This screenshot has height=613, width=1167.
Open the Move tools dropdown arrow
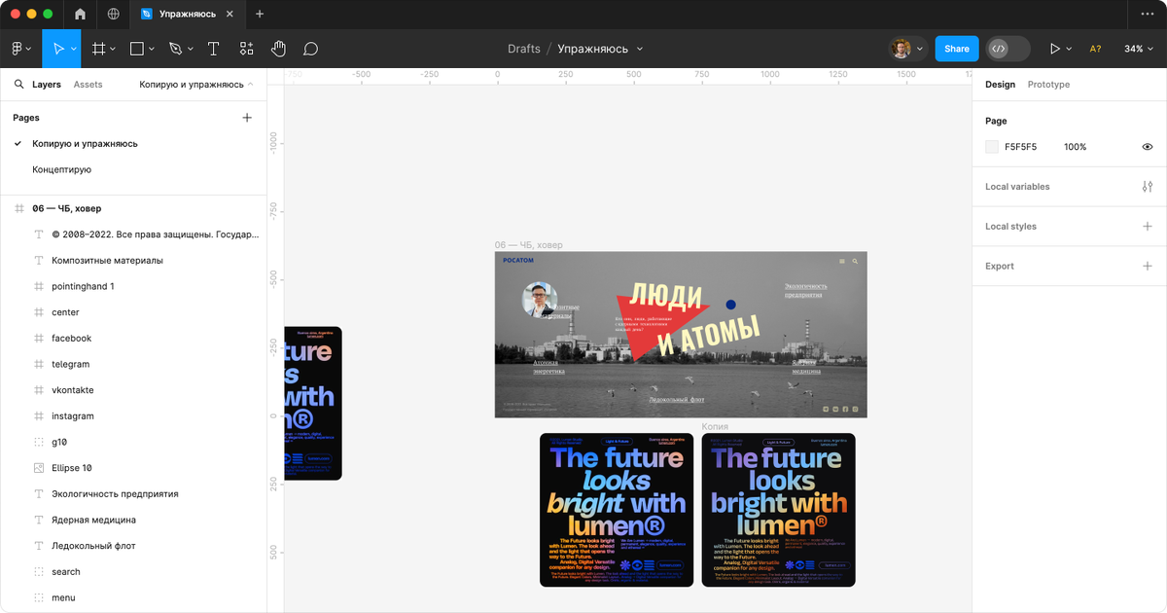point(74,49)
